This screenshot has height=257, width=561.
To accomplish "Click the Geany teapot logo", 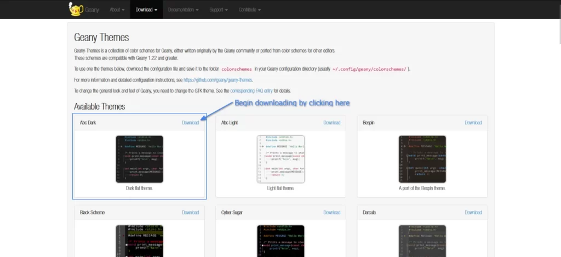I will click(76, 9).
